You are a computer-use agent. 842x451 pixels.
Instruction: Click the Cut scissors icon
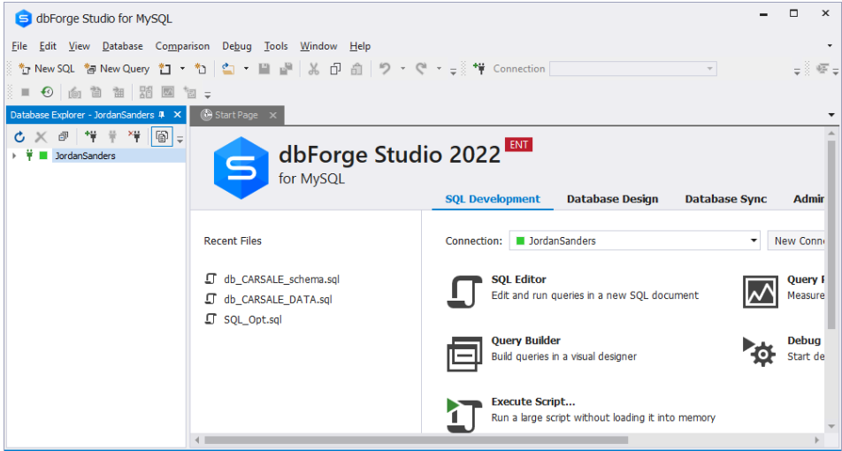tap(314, 69)
